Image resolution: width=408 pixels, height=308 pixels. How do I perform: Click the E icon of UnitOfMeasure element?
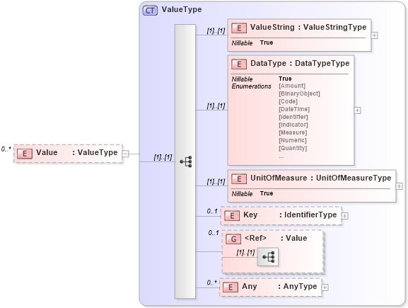pyautogui.click(x=239, y=179)
